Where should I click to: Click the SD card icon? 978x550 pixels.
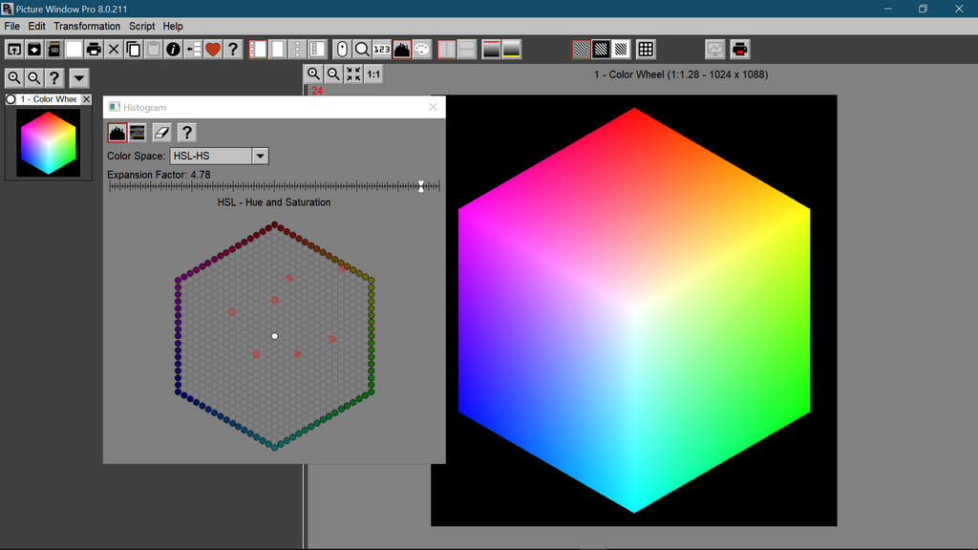coord(54,50)
